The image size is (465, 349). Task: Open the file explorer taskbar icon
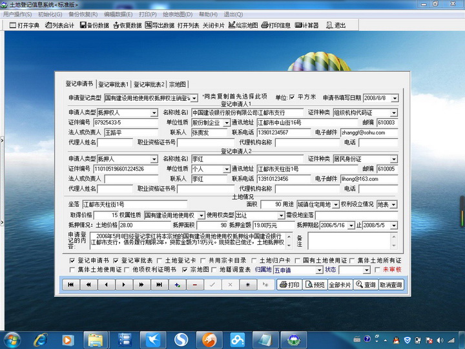coord(96,340)
